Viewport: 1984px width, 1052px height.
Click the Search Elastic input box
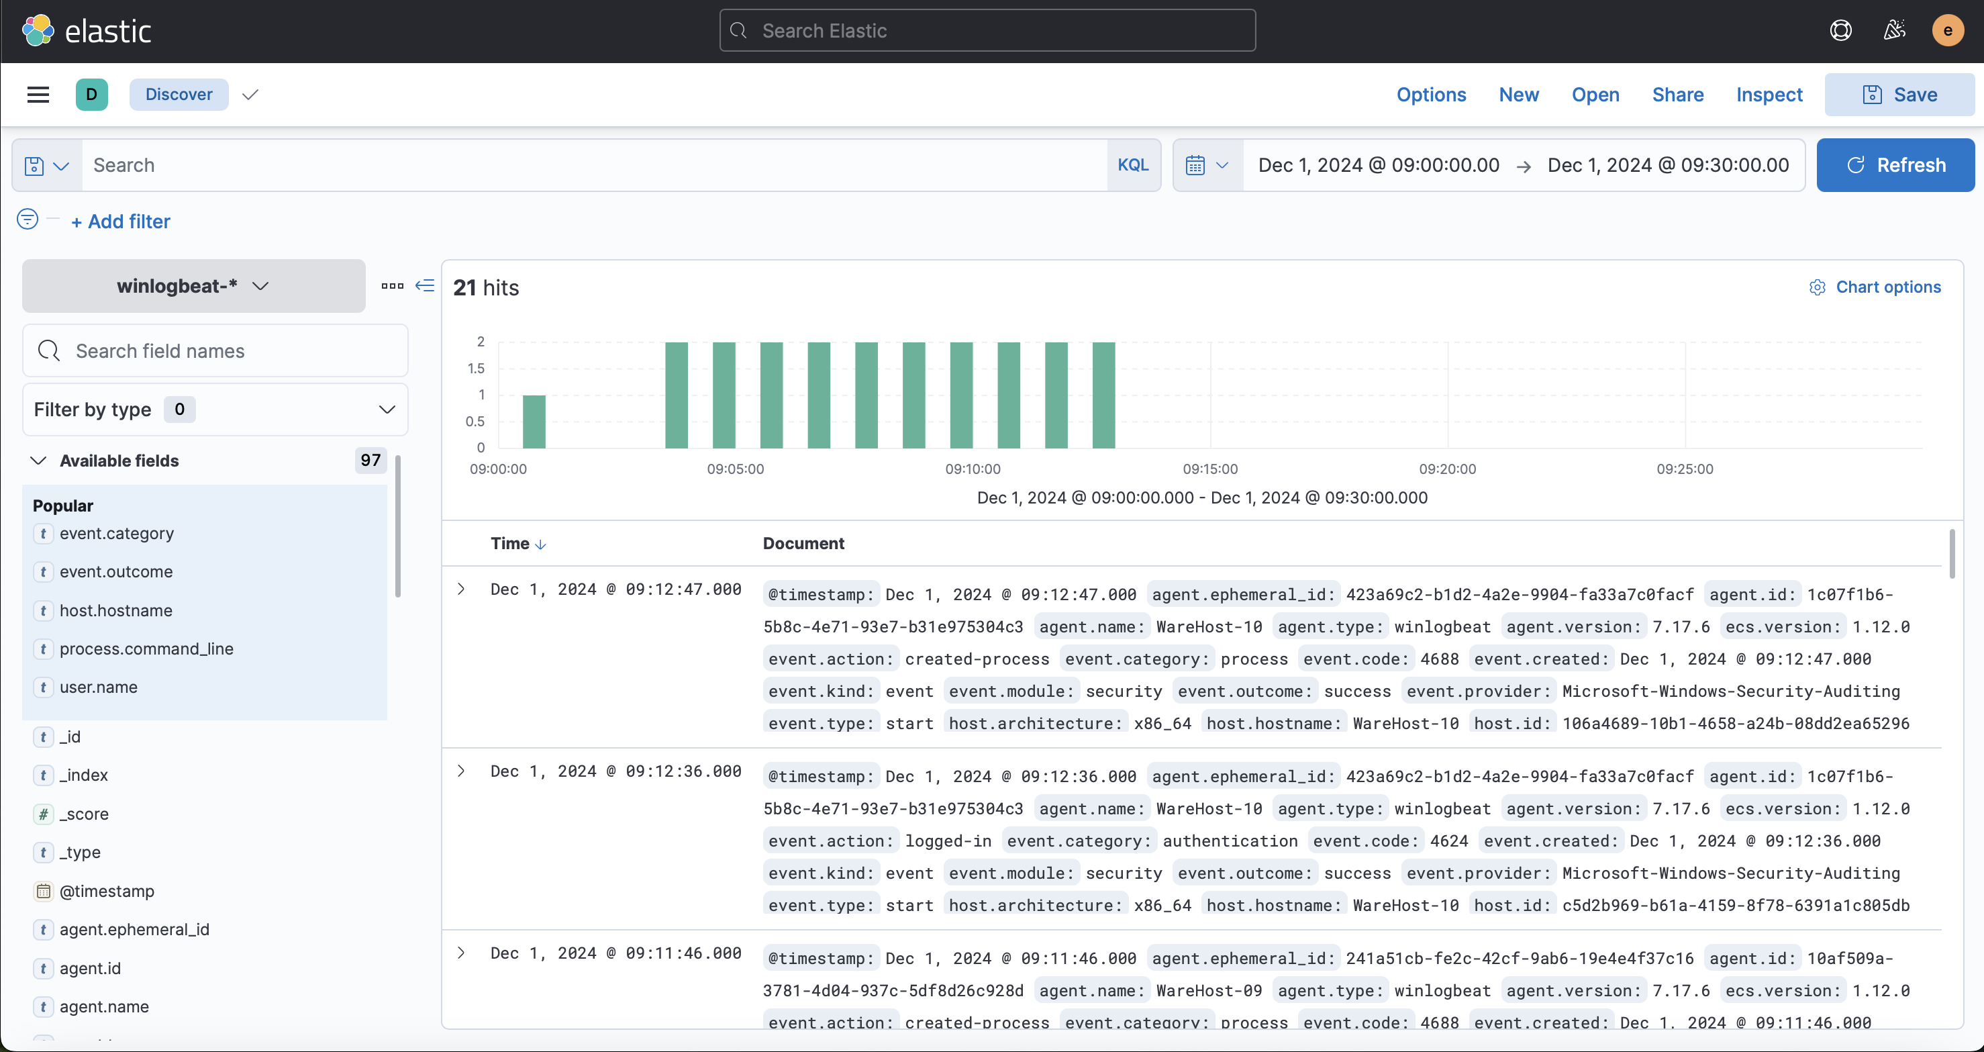(987, 31)
